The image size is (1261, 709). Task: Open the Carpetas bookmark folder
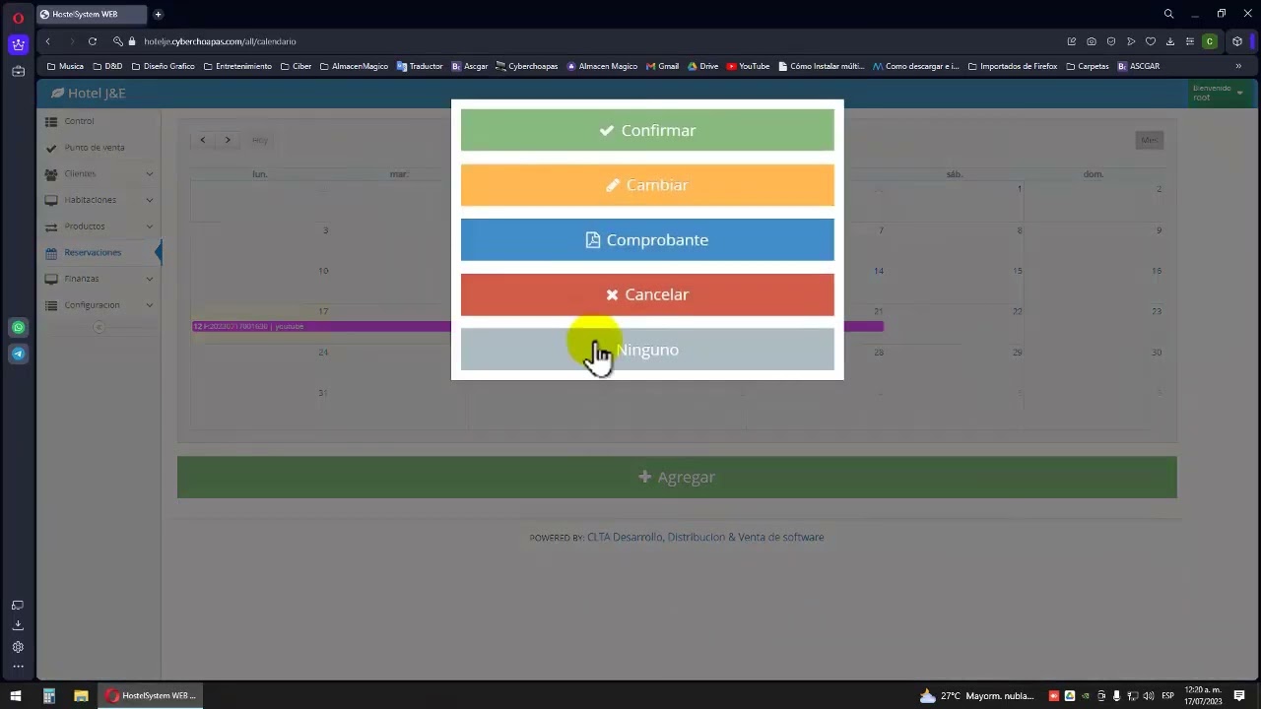pos(1088,66)
